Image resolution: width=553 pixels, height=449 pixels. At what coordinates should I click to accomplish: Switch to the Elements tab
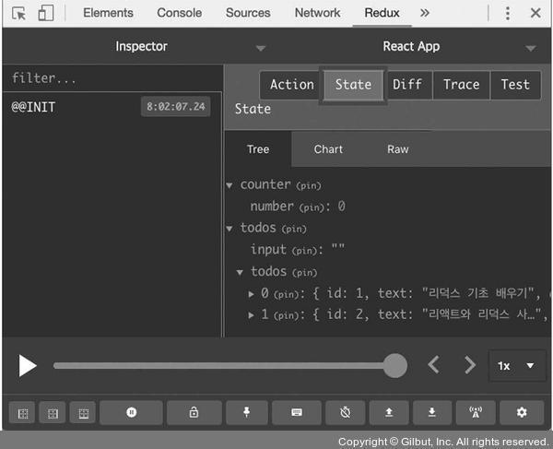(108, 13)
